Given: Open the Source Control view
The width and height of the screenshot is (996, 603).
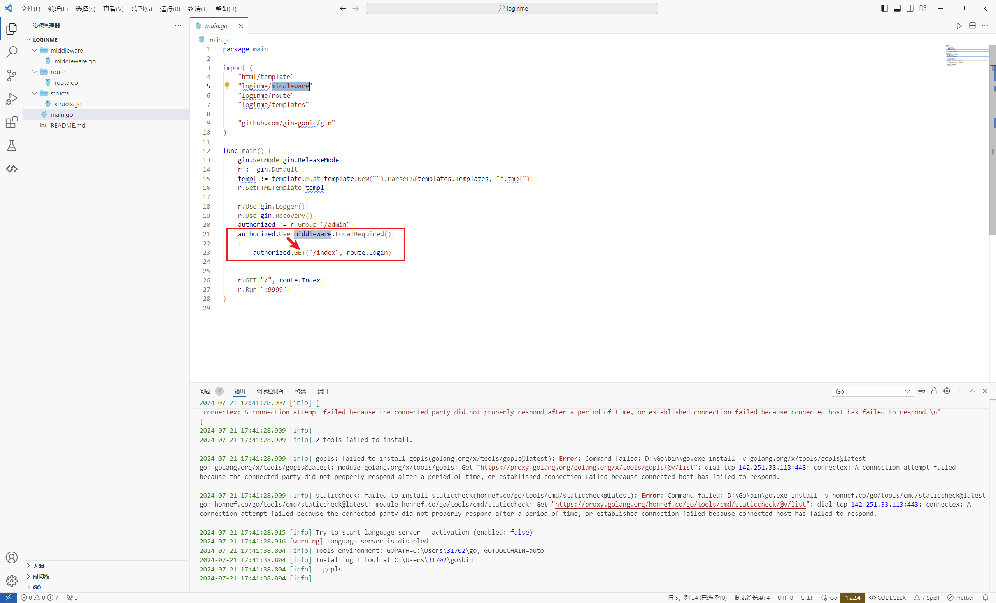Looking at the screenshot, I should [x=12, y=75].
